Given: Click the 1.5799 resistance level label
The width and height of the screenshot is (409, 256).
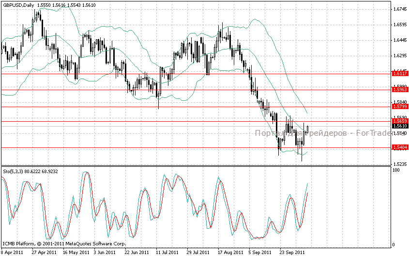Looking at the screenshot, I should pos(400,106).
